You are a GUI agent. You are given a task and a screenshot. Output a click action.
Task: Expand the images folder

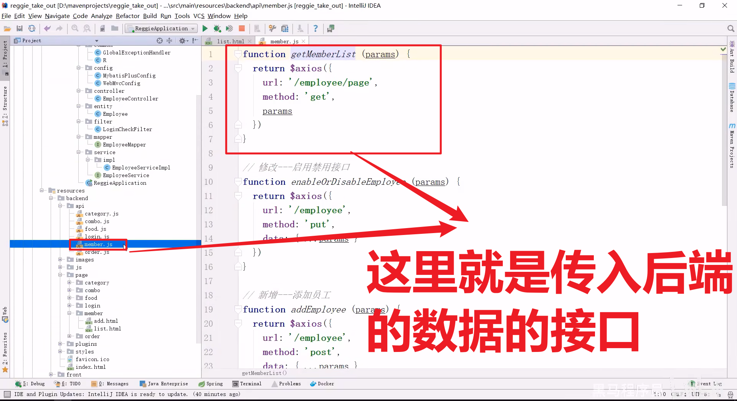pos(60,260)
